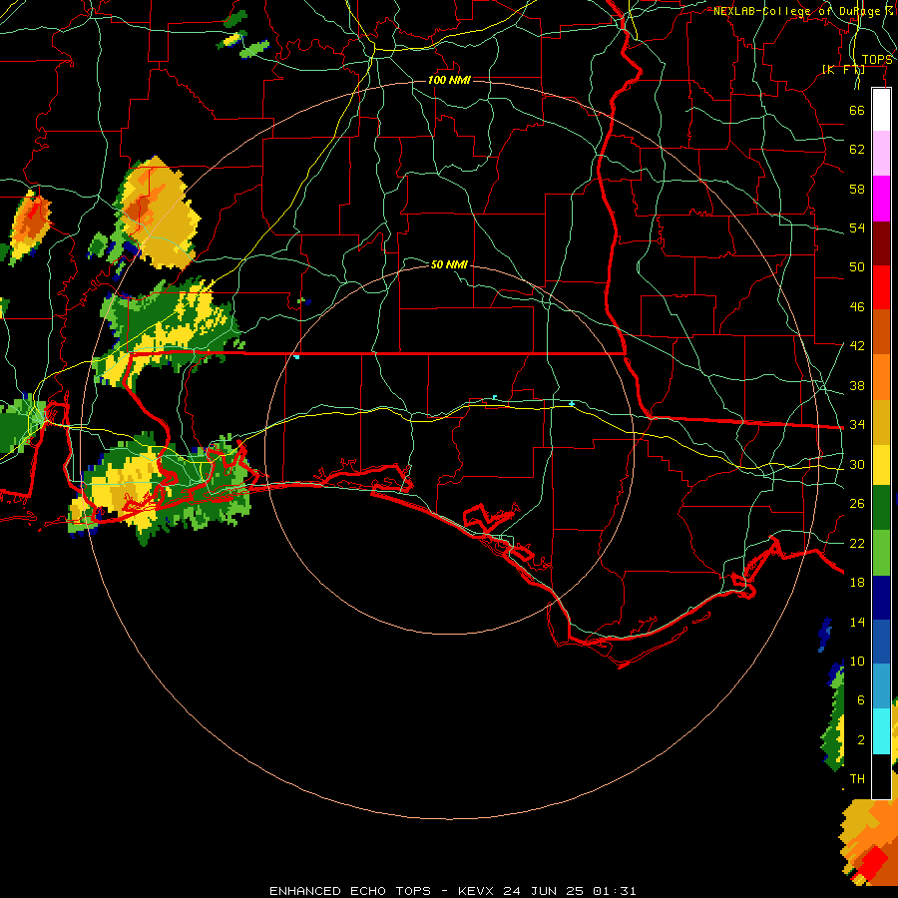This screenshot has width=898, height=898.
Task: Click legend value 38
Action: pyautogui.click(x=857, y=385)
